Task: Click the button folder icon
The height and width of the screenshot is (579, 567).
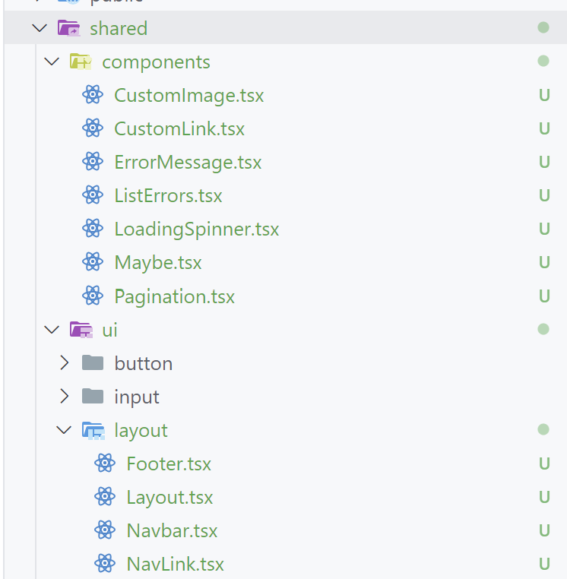Action: [93, 363]
